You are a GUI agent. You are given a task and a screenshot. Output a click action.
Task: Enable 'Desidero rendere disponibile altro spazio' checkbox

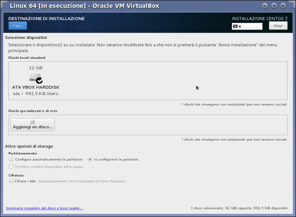click(11, 166)
